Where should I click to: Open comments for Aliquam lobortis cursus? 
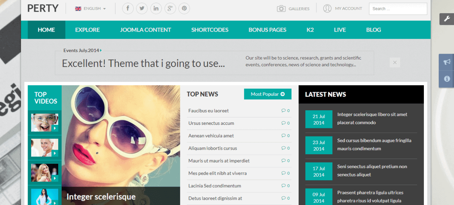coord(286,148)
